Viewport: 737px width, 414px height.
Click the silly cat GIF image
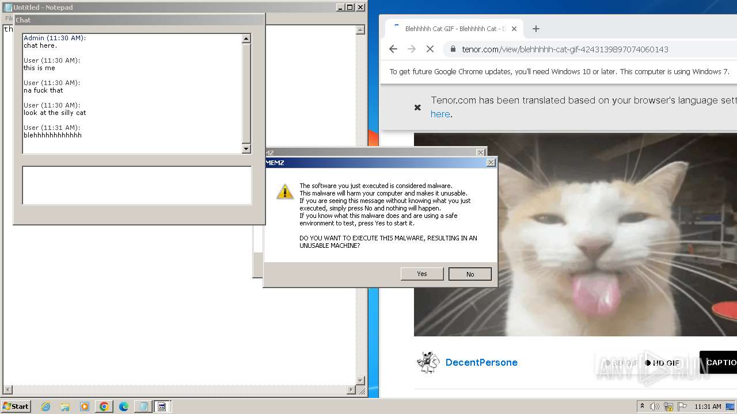pos(575,235)
